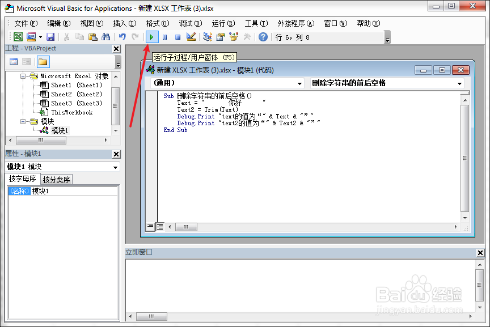
Task: Open toolbar options overflow arrow
Action: point(387,37)
